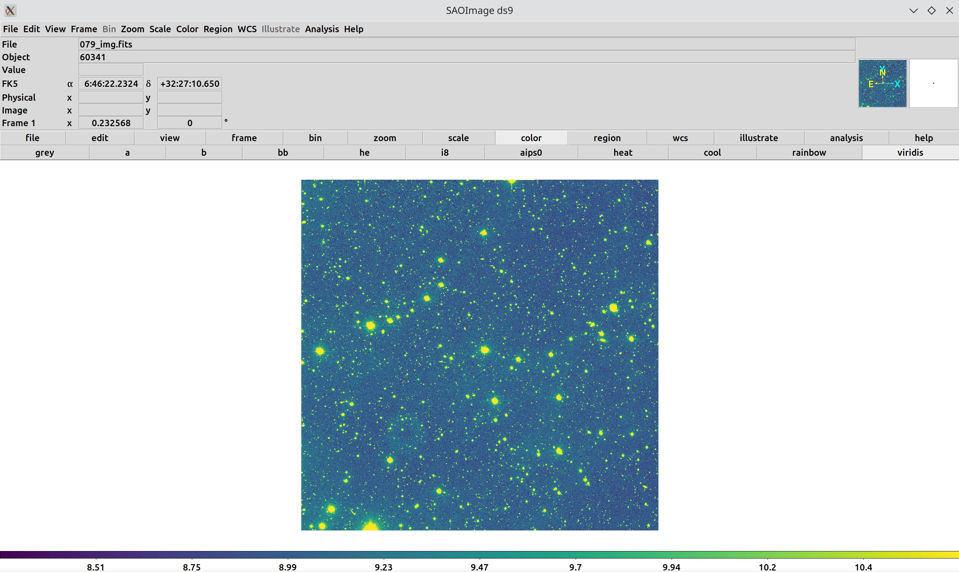Click the window maximize diamond icon

(931, 10)
